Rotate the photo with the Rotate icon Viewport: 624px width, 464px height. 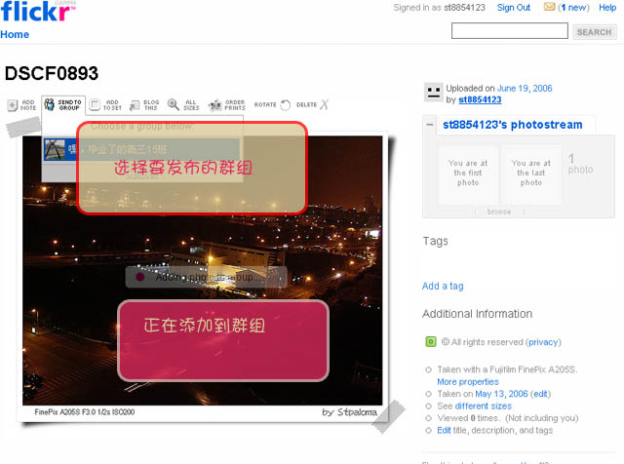click(285, 105)
